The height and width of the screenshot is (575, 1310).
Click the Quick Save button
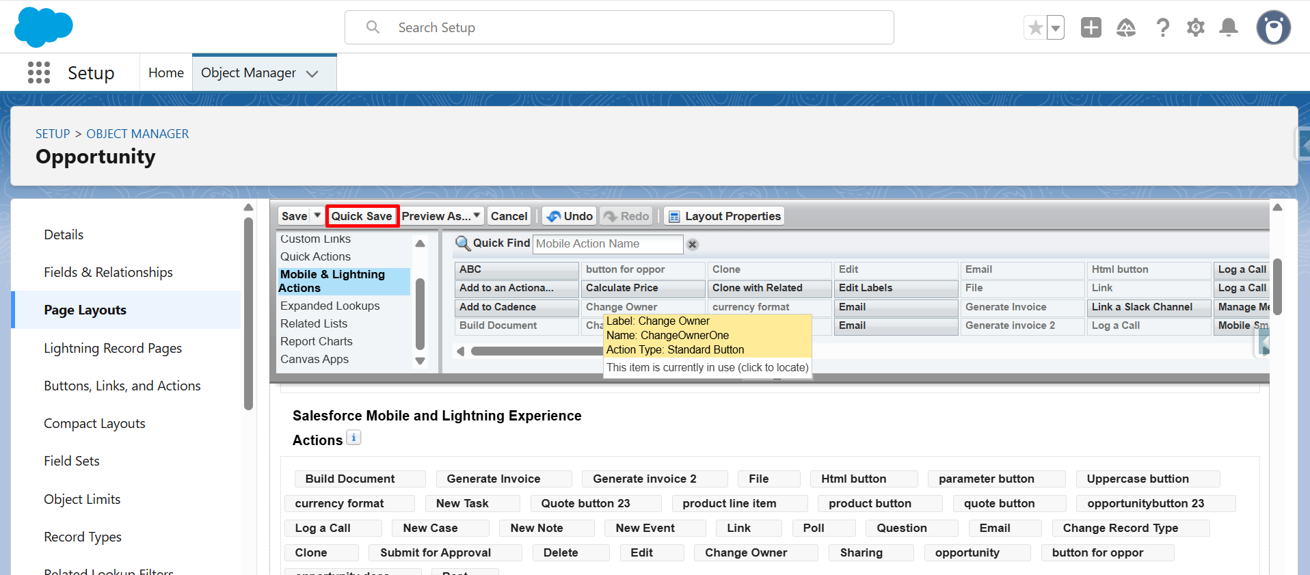click(362, 216)
